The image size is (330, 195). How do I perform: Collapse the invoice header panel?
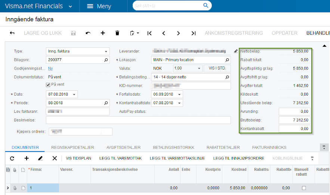point(324,46)
